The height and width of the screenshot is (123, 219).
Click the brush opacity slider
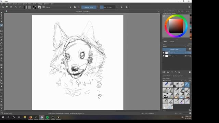(x=89, y=7)
